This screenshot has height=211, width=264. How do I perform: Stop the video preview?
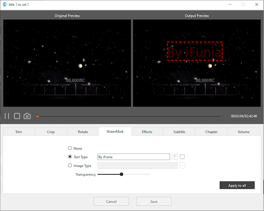point(17,116)
